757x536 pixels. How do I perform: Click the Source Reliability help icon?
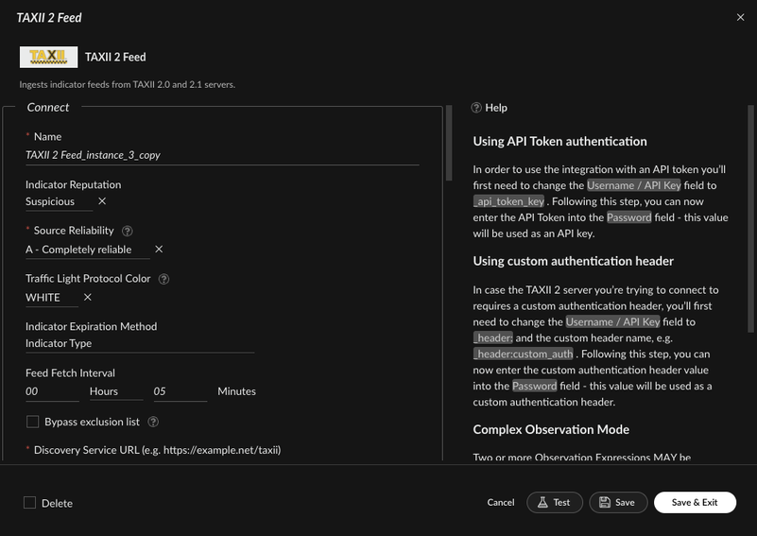(128, 231)
